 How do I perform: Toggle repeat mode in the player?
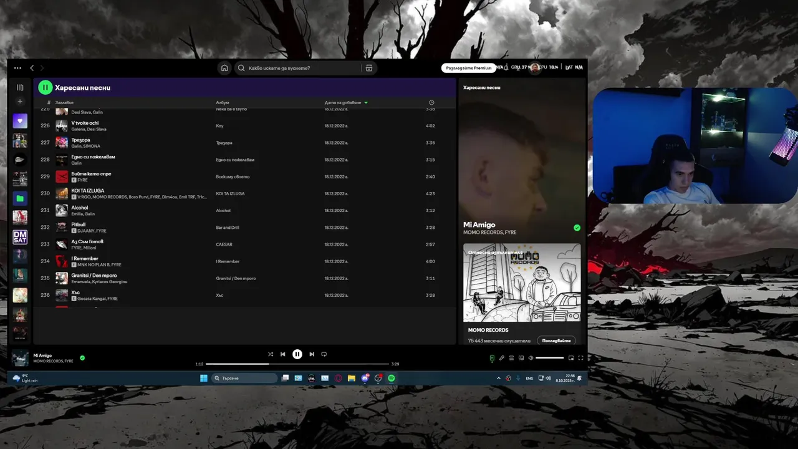pyautogui.click(x=324, y=354)
